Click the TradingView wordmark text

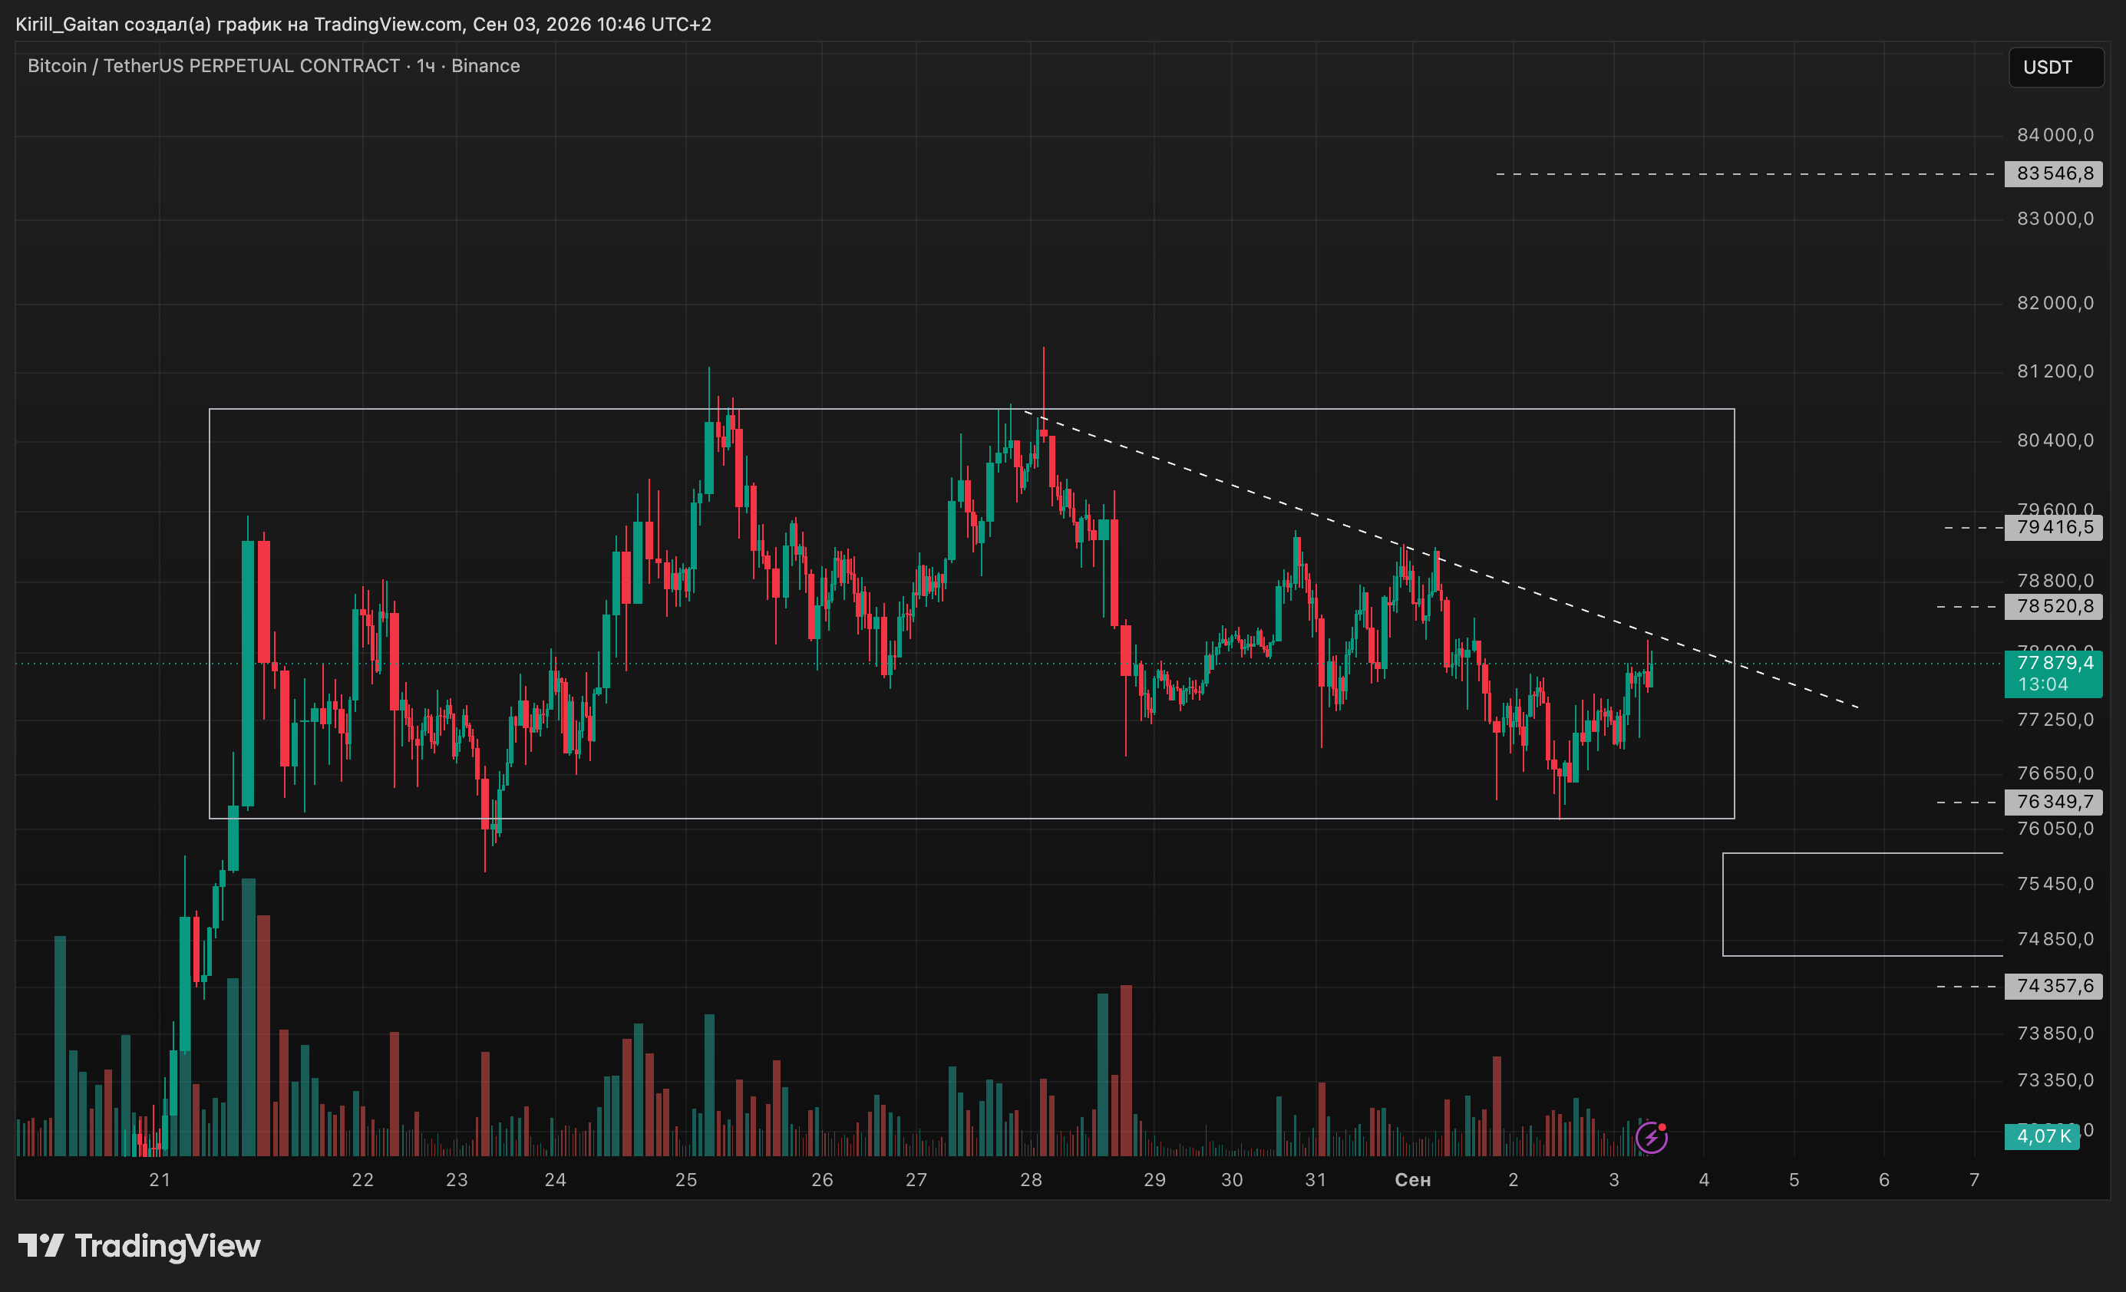[167, 1246]
